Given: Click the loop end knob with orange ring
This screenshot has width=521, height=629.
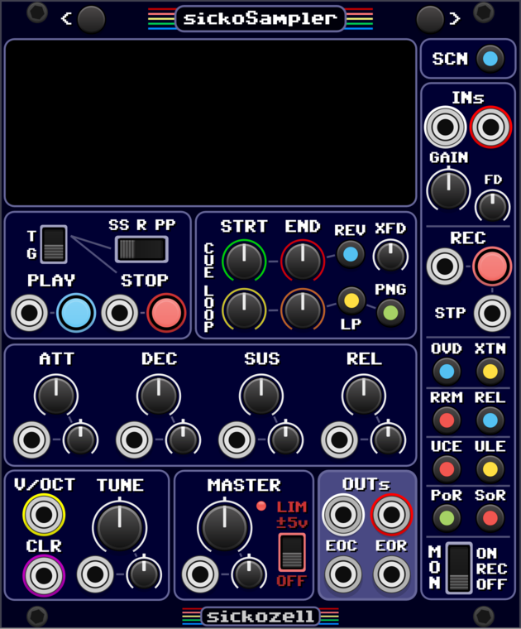Looking at the screenshot, I should pyautogui.click(x=303, y=310).
